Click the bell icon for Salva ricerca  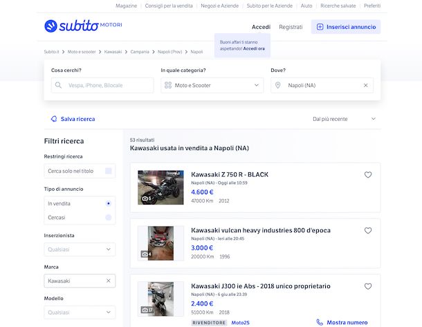[x=54, y=119]
